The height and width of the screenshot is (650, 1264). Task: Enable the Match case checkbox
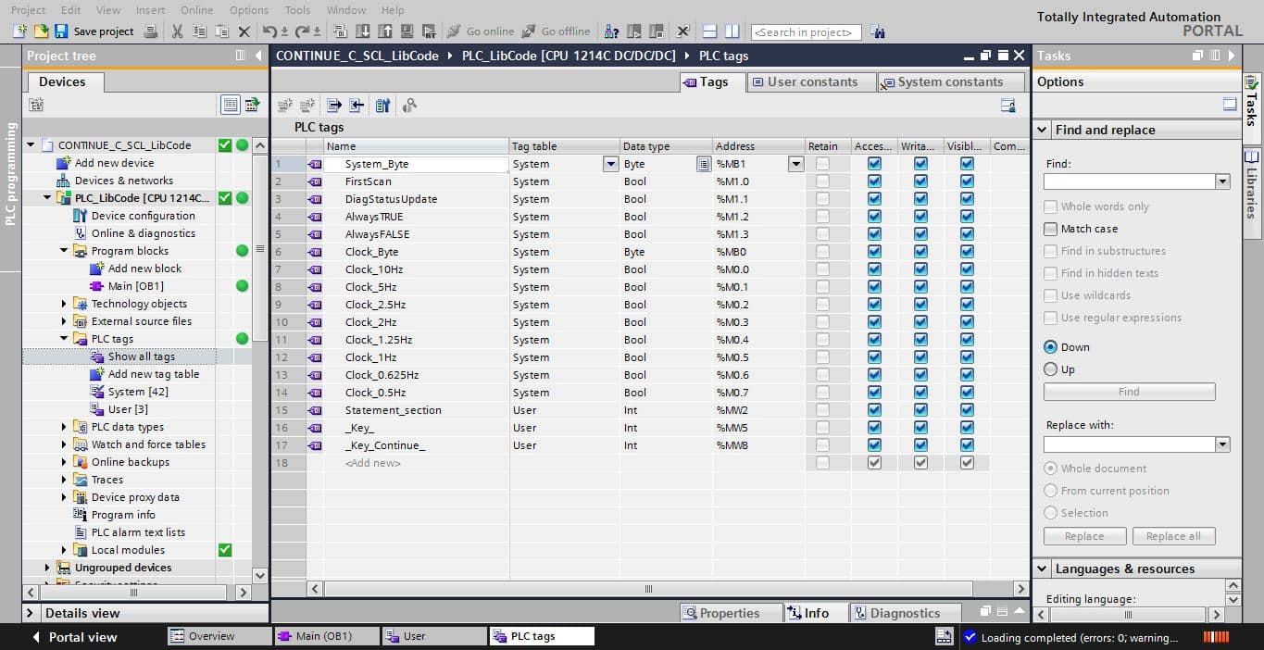pos(1050,229)
